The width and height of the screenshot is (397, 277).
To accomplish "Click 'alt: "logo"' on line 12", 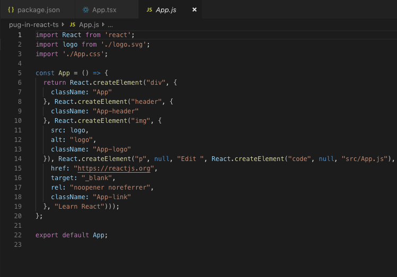I will (x=72, y=140).
